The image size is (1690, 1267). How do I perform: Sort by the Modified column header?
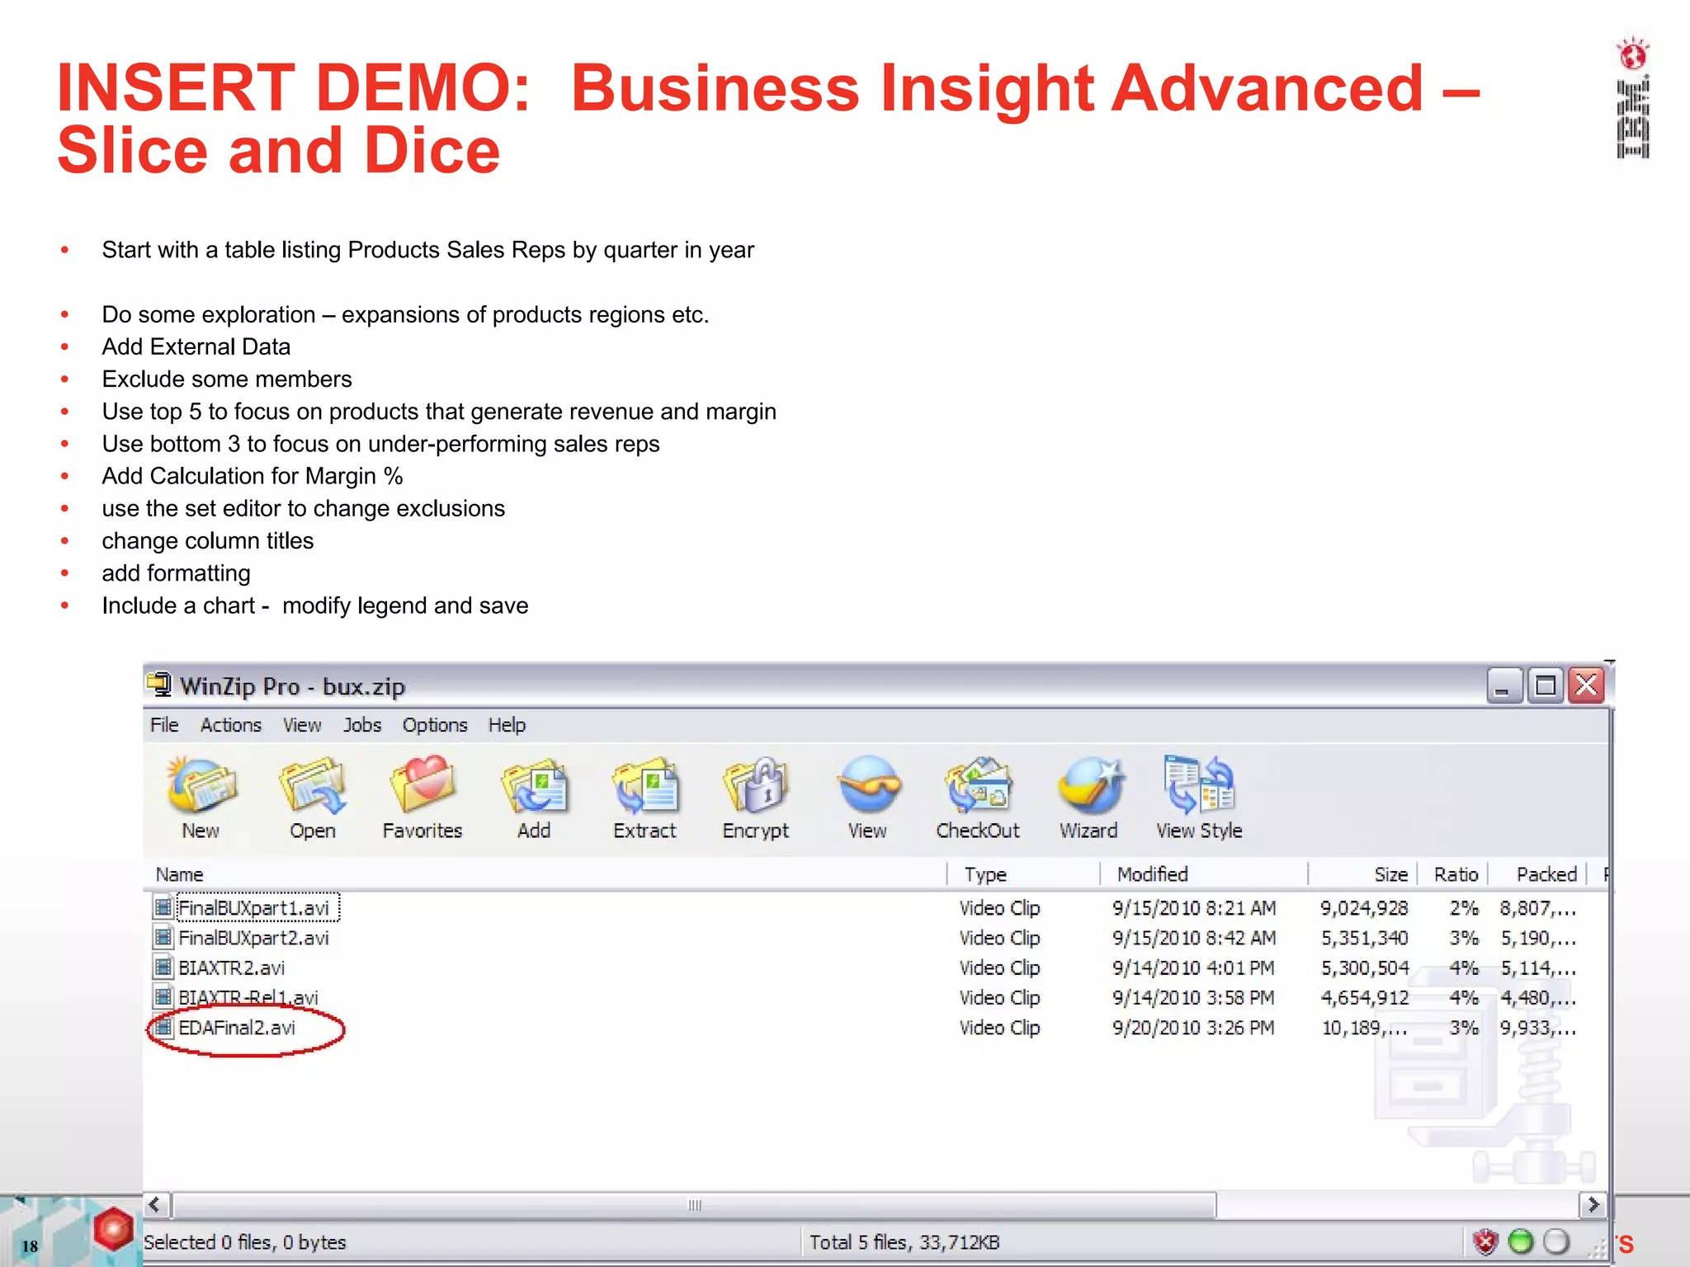[x=1205, y=874]
